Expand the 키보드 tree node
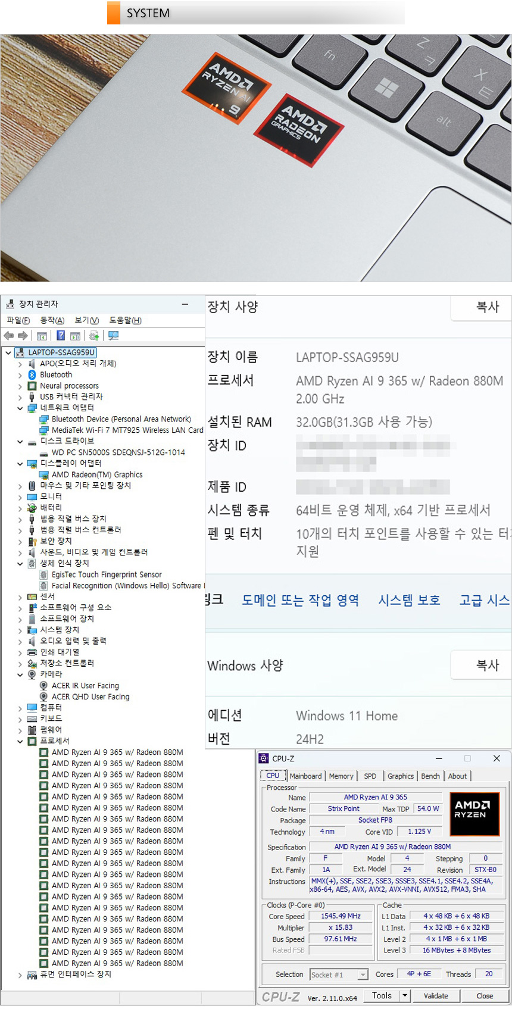Image resolution: width=512 pixels, height=1009 pixels. pos(20,719)
